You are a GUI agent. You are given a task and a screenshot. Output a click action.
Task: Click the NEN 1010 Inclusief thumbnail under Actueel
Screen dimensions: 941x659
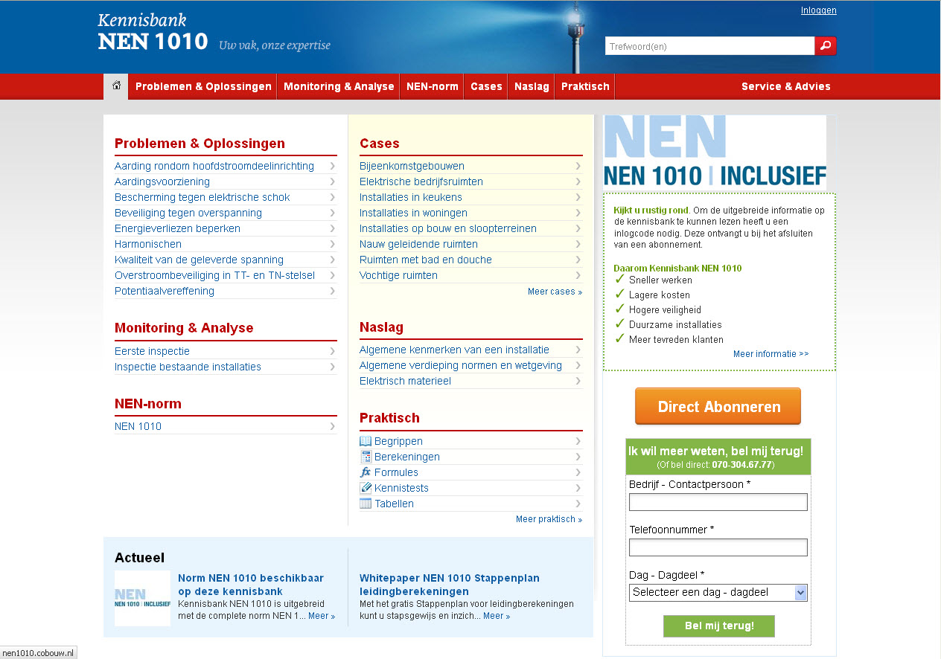(142, 599)
